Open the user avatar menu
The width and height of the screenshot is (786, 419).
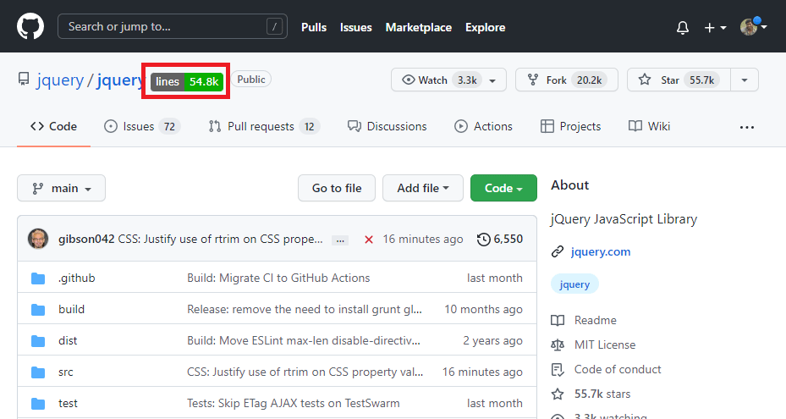click(753, 26)
